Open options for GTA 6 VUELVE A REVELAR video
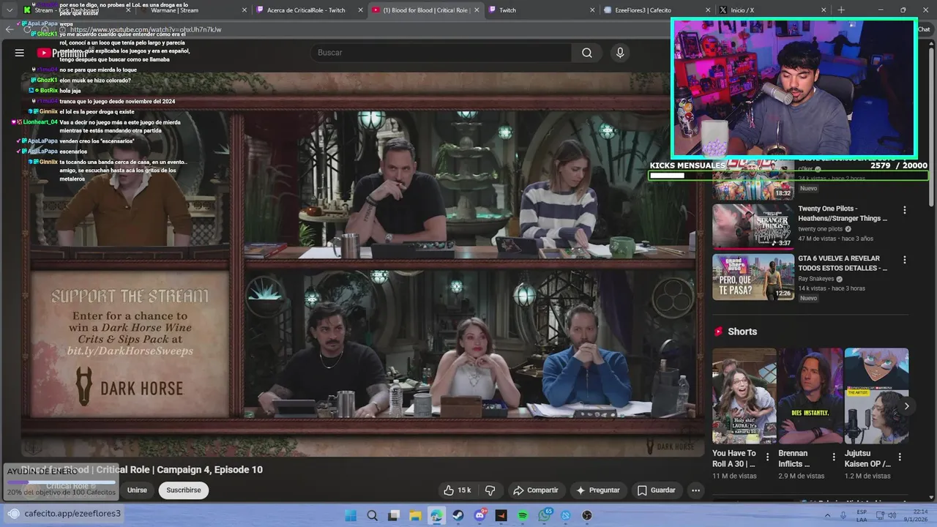The width and height of the screenshot is (937, 527). click(x=904, y=260)
